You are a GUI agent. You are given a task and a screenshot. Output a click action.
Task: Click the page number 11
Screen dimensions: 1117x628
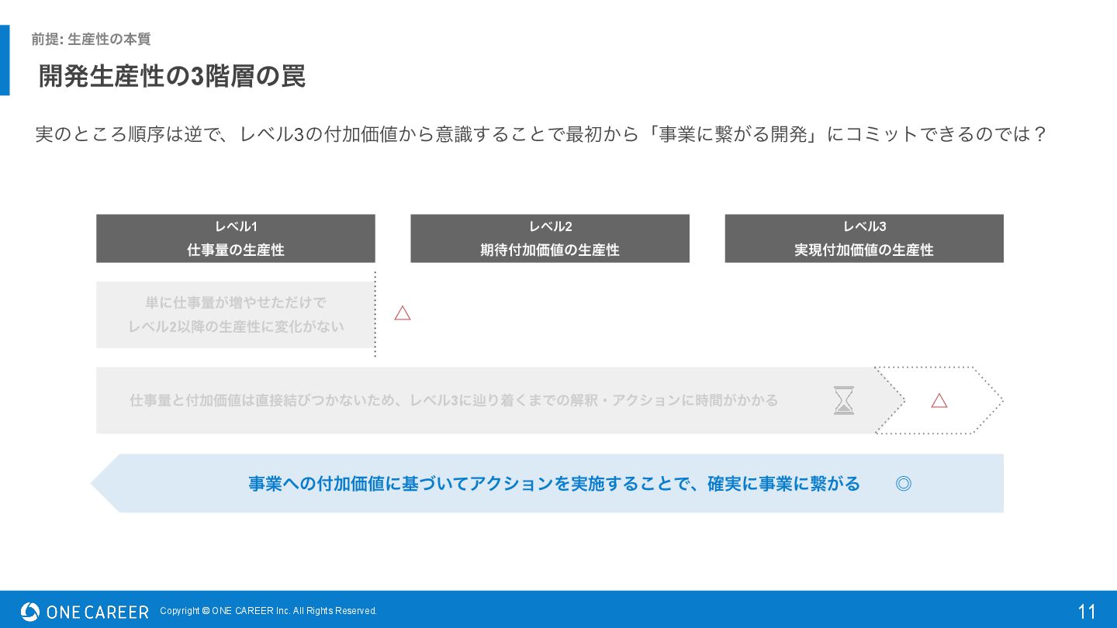click(x=1087, y=612)
